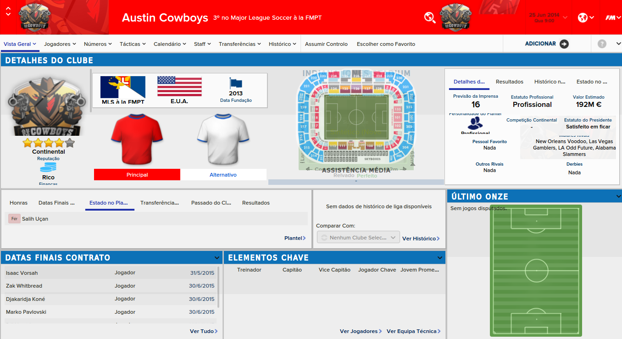Click the white Alternativo away kit shirt
The image size is (622, 339).
pyautogui.click(x=223, y=139)
